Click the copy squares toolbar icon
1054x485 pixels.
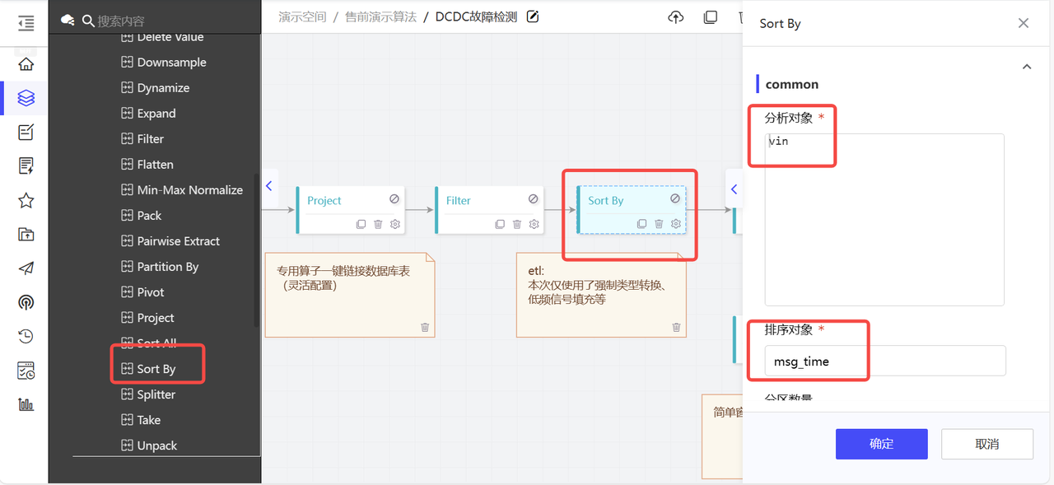[x=711, y=17]
